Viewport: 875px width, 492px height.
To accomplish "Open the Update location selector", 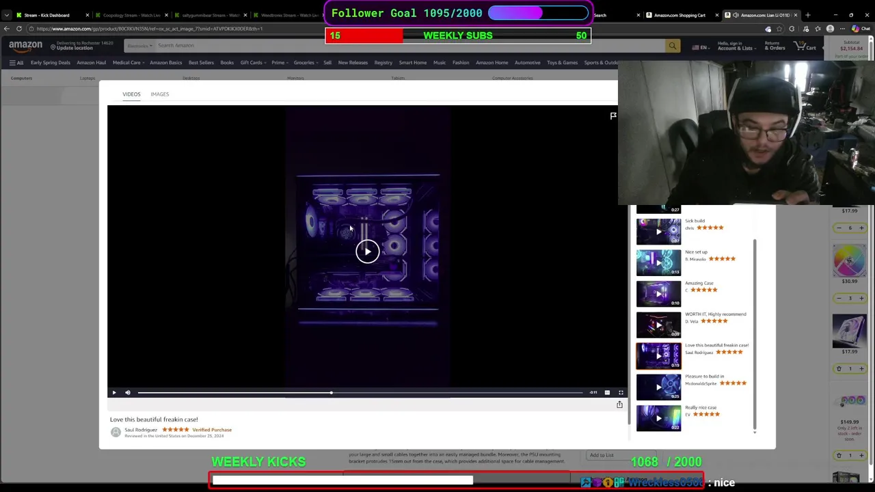I will point(82,46).
